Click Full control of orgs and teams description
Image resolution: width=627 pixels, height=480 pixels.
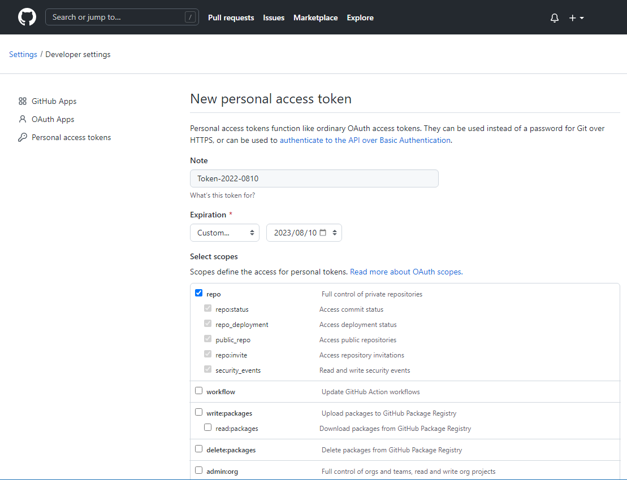point(408,472)
